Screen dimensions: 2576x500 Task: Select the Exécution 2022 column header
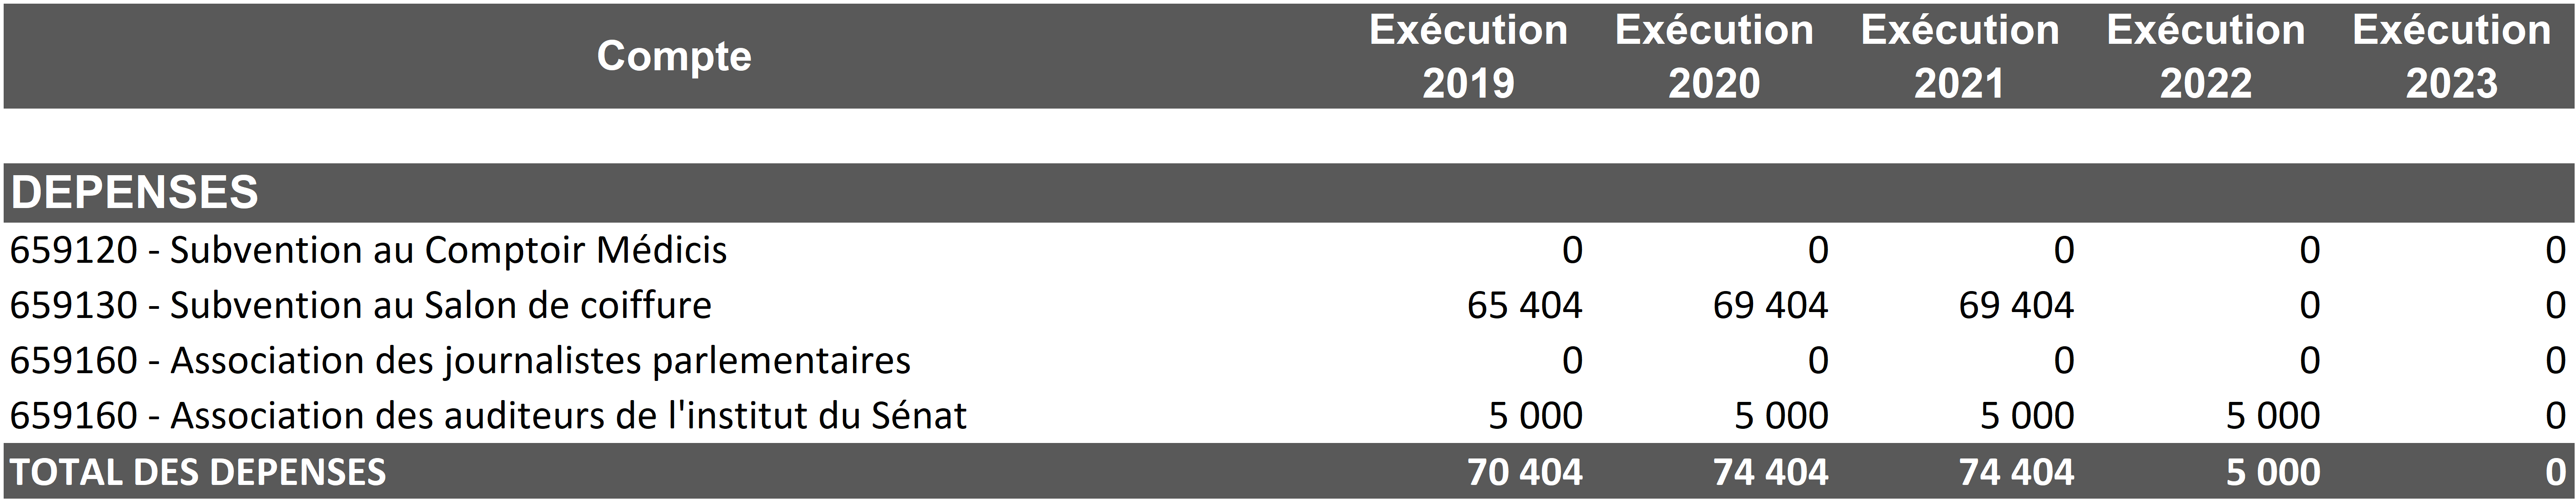(x=2205, y=56)
